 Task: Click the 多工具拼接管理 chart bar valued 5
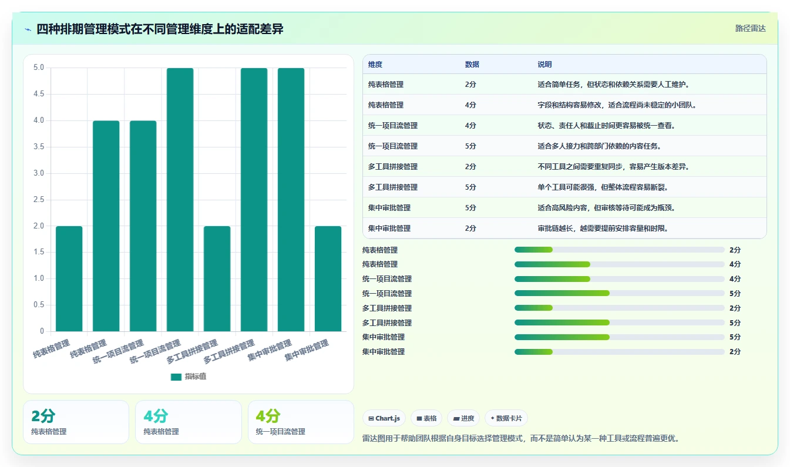click(254, 200)
